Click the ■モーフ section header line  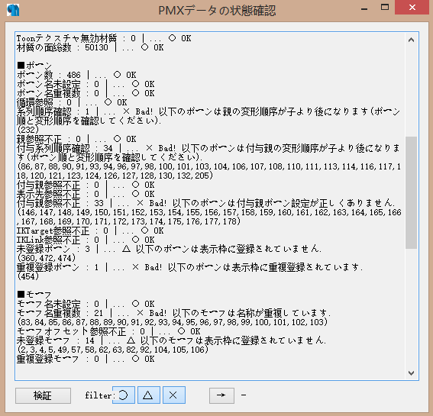[34, 295]
